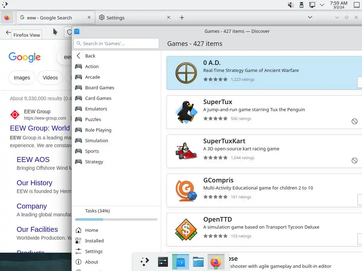This screenshot has width=362, height=271.
Task: Click the OpenTTD dollar sign icon
Action: click(x=186, y=229)
